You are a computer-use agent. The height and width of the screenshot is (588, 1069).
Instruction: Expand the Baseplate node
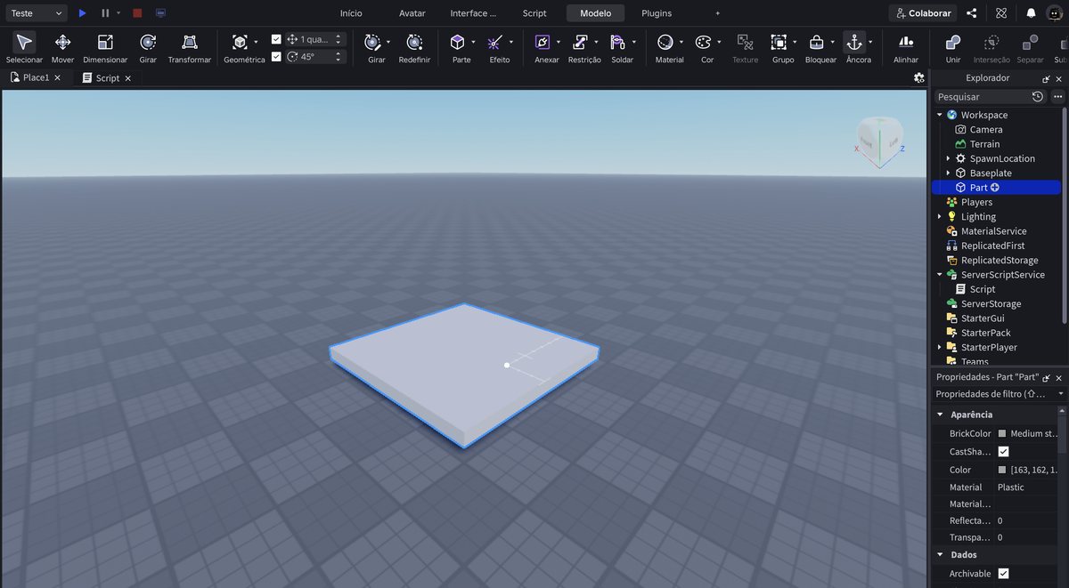coord(948,173)
